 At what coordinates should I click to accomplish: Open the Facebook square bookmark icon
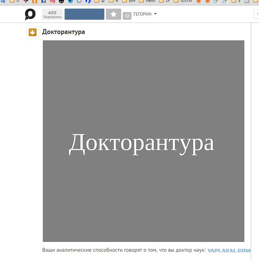tap(44, 1)
